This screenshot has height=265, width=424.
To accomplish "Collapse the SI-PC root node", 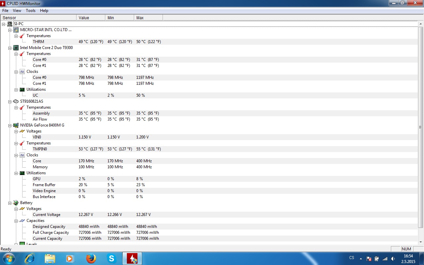I will (x=3, y=24).
